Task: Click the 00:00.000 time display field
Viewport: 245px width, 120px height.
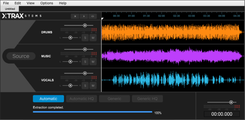Action: [x=222, y=114]
